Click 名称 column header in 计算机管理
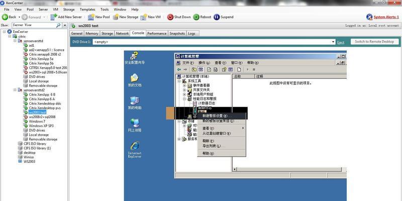 click(243, 76)
